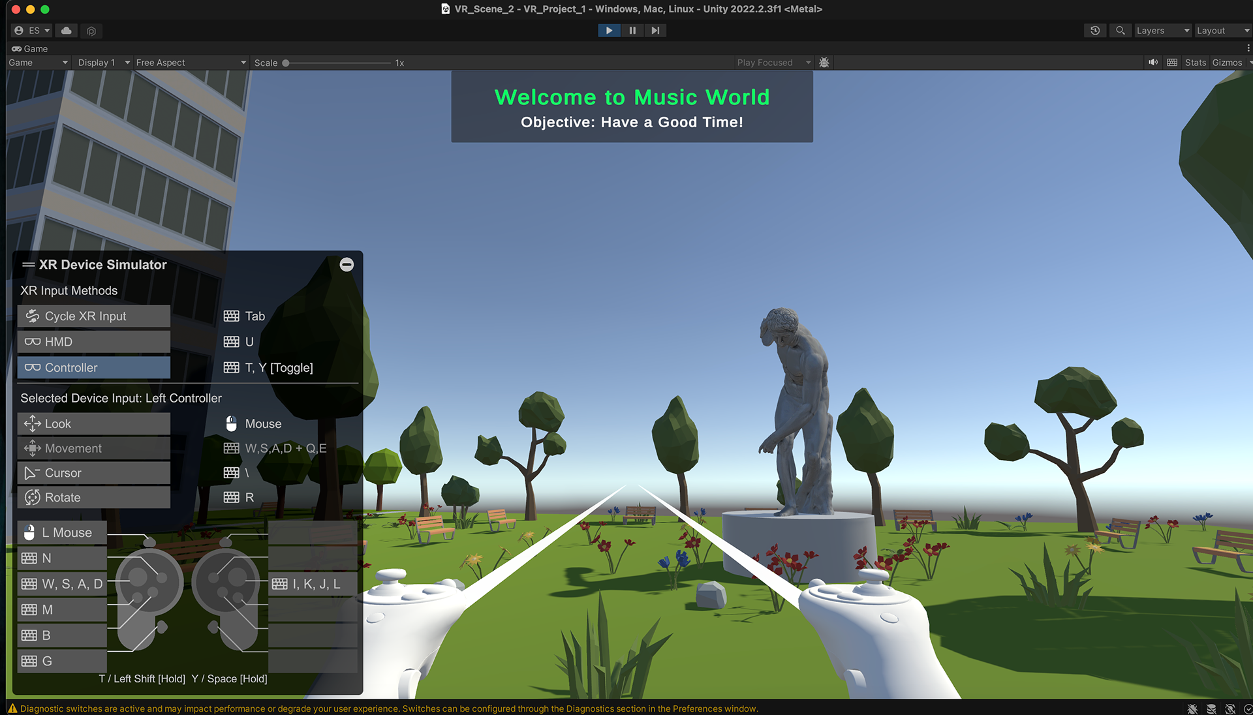The width and height of the screenshot is (1253, 715).
Task: Click the 'Y / Space [Hold]' hint
Action: pyautogui.click(x=230, y=679)
